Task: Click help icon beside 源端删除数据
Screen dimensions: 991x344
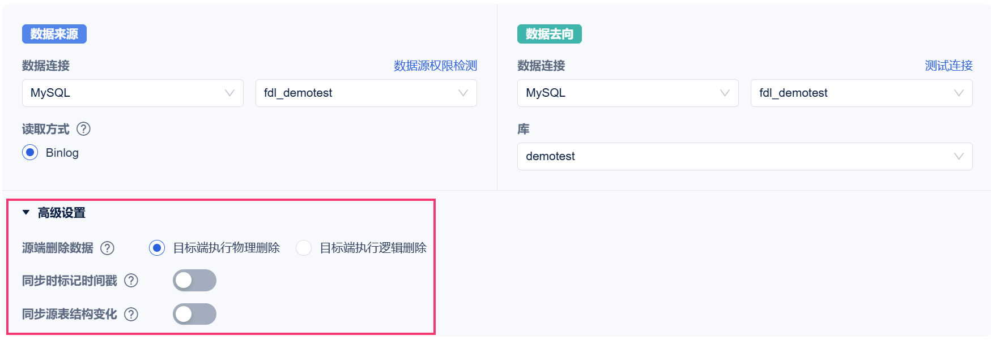Action: pyautogui.click(x=107, y=248)
